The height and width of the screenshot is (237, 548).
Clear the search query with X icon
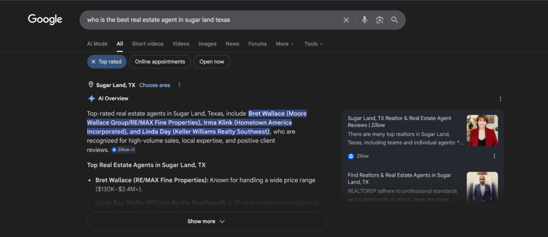coord(346,20)
